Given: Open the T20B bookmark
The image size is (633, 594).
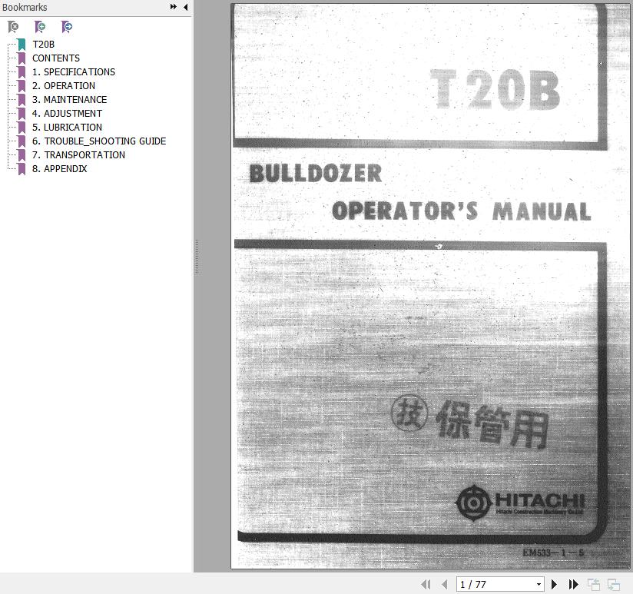Looking at the screenshot, I should [x=43, y=45].
